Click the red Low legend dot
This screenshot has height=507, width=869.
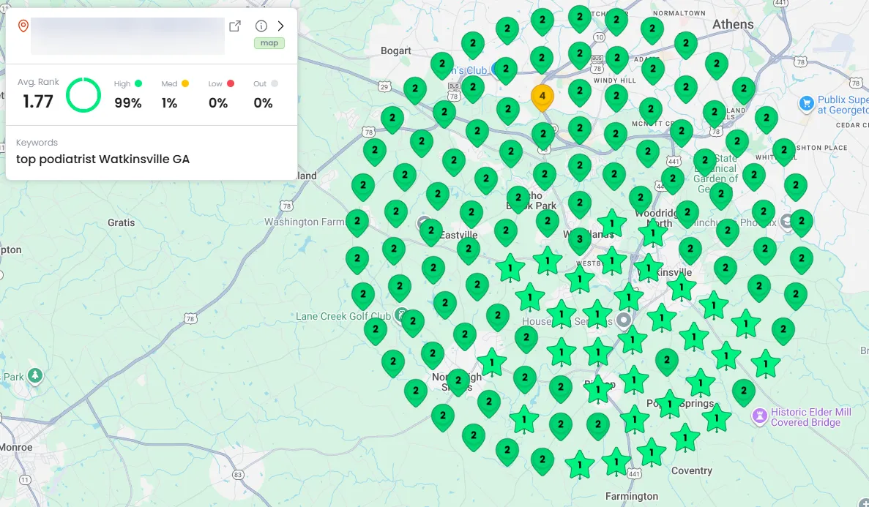pyautogui.click(x=231, y=83)
